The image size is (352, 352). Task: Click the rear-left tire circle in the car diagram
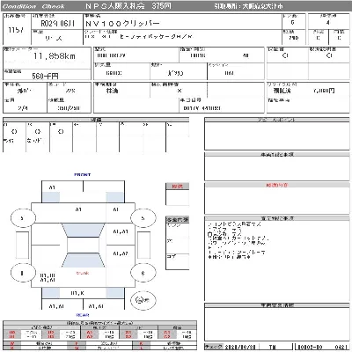click(x=23, y=273)
